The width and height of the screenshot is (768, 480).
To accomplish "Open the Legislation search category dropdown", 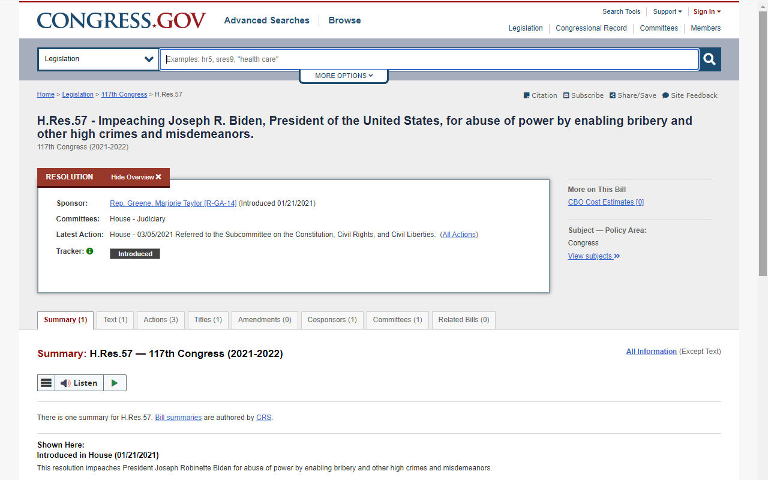I will point(98,59).
